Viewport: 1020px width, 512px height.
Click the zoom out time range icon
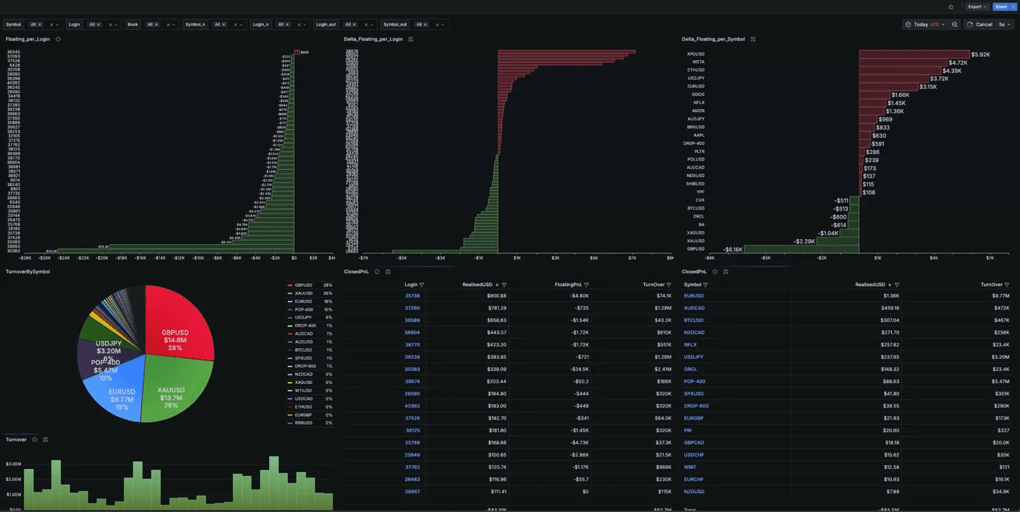tap(955, 24)
